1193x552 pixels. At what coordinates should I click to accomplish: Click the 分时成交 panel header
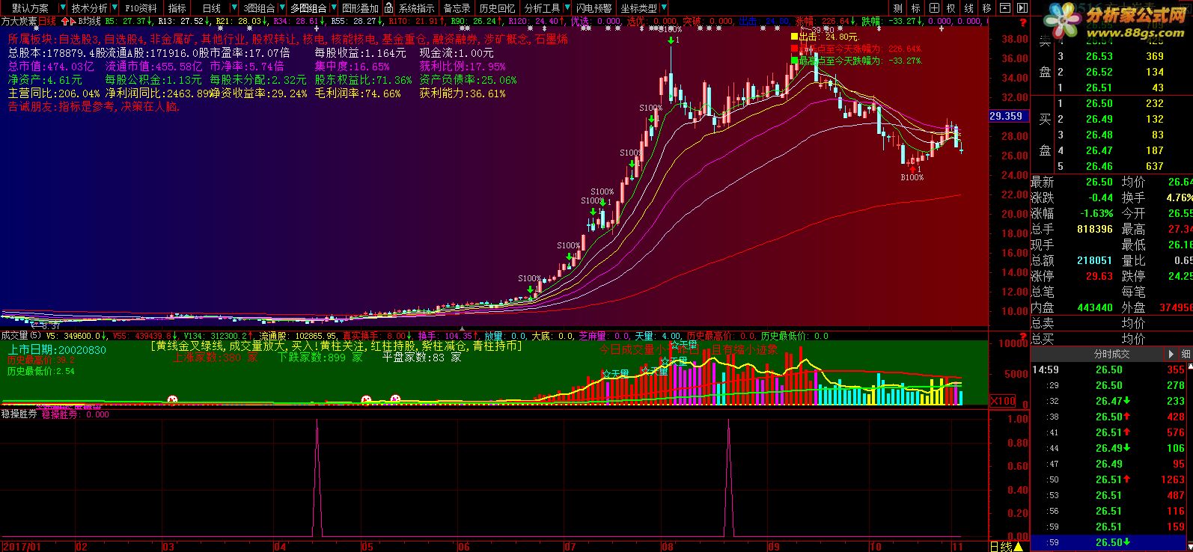click(x=1111, y=354)
